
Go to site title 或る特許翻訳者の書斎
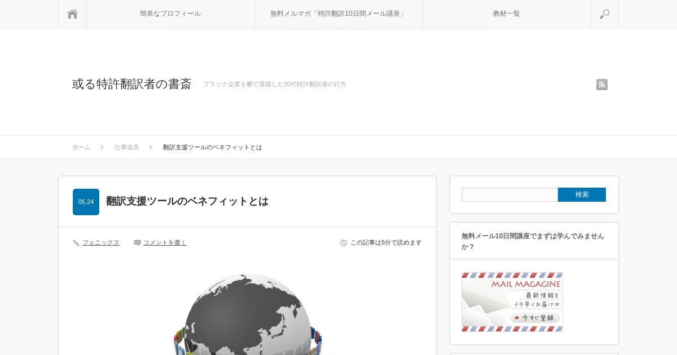[x=132, y=84]
